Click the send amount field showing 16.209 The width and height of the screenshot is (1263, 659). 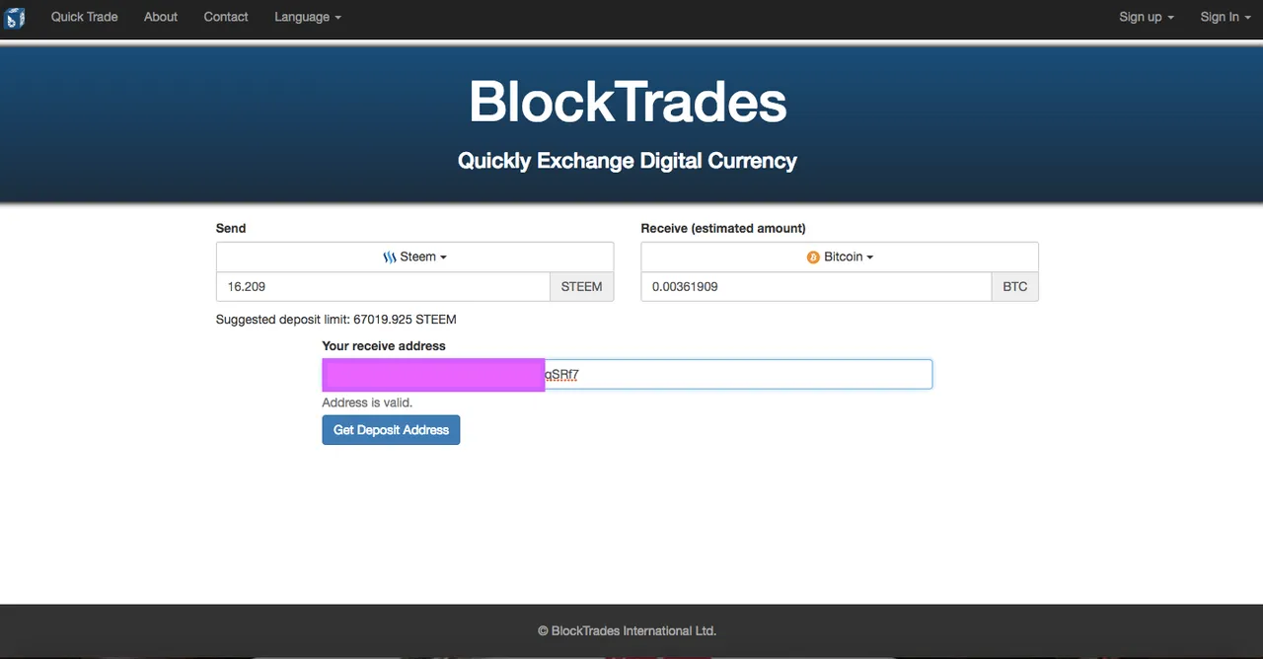(383, 286)
